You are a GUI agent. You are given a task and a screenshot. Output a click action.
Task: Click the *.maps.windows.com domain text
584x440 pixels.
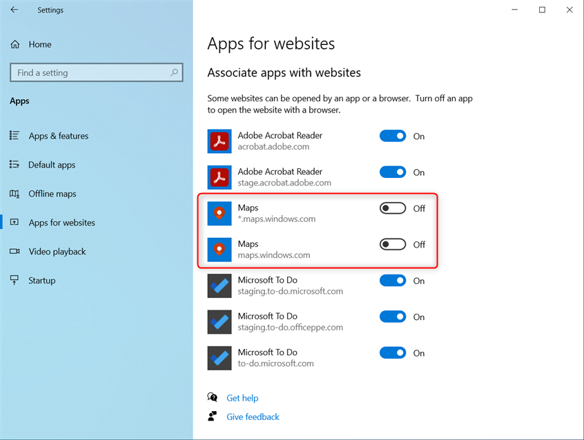[x=276, y=219]
